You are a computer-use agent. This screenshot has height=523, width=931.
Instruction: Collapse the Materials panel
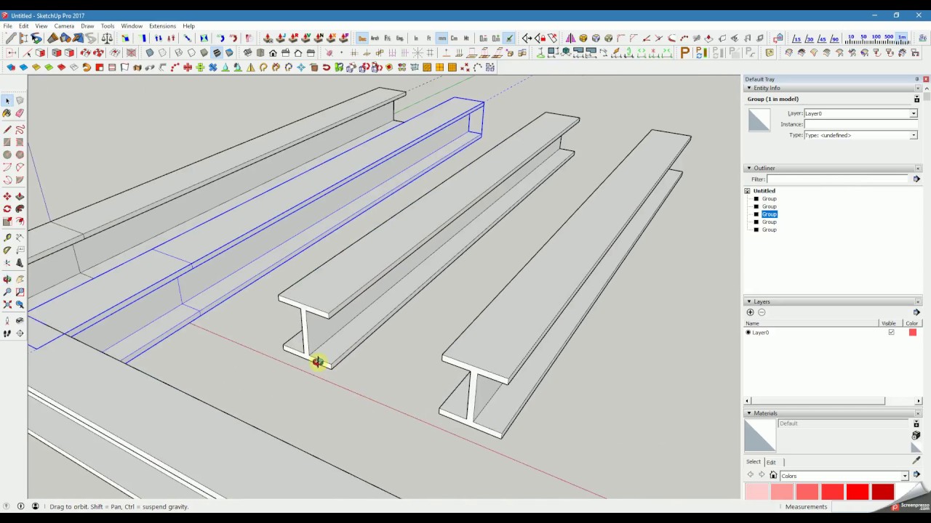click(x=749, y=413)
